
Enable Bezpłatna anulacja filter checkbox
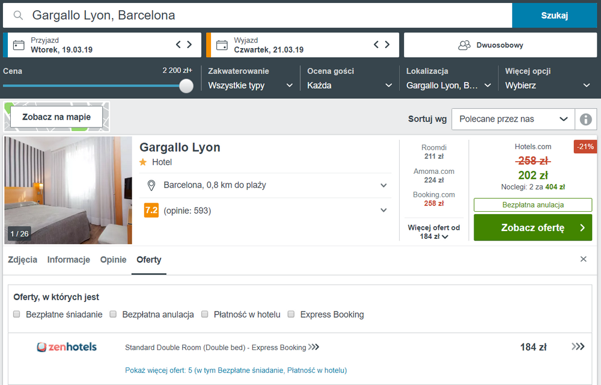[113, 314]
